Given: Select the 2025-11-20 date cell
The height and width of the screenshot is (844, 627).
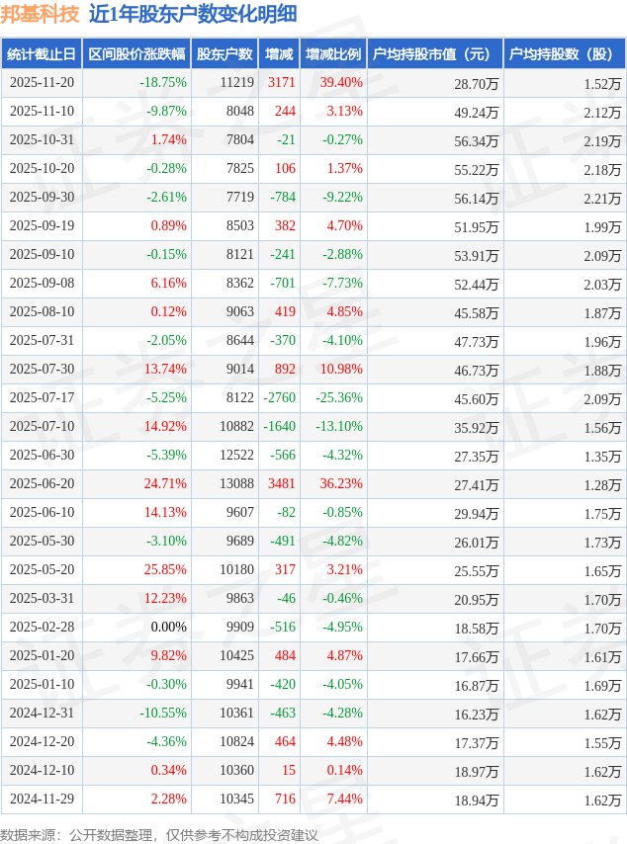Looking at the screenshot, I should tap(43, 83).
